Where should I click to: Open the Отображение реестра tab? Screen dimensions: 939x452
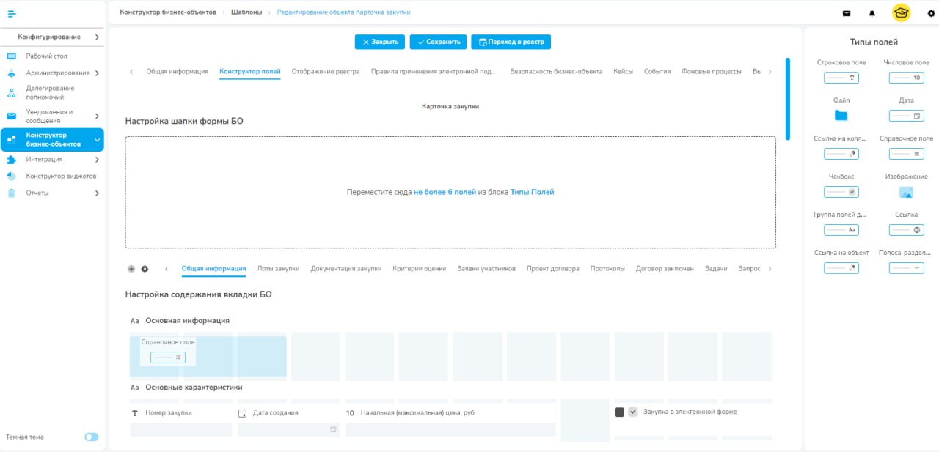click(326, 71)
